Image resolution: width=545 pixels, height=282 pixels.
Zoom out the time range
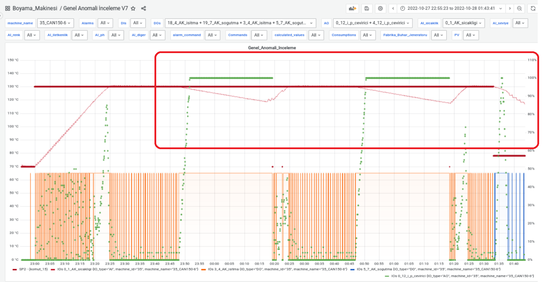click(519, 8)
